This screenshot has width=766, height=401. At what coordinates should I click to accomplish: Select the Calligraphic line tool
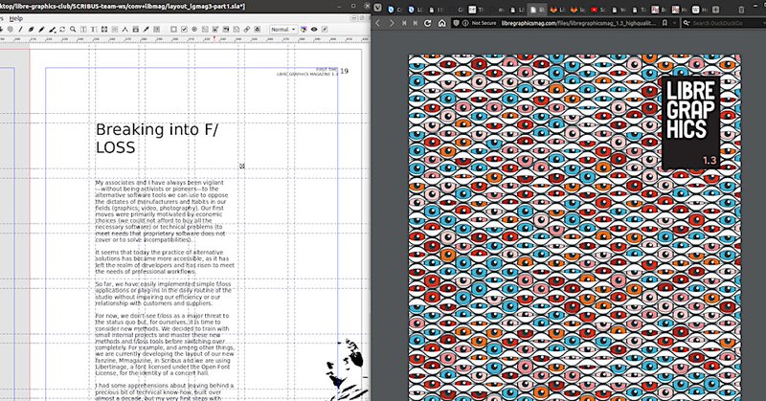click(53, 30)
